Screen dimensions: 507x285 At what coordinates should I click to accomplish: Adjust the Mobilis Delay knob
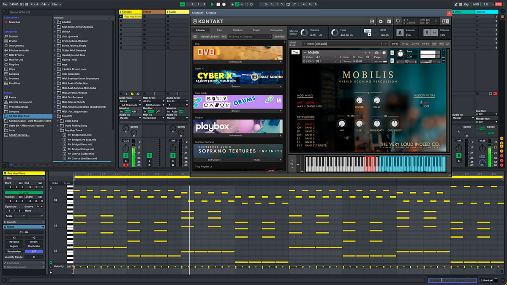click(377, 100)
